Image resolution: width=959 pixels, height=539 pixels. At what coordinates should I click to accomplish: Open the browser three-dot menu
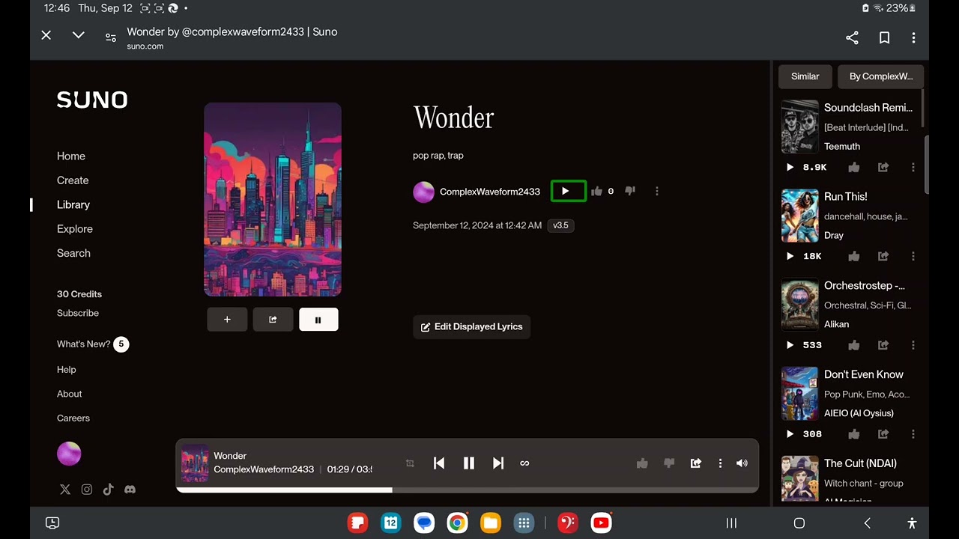coord(913,37)
